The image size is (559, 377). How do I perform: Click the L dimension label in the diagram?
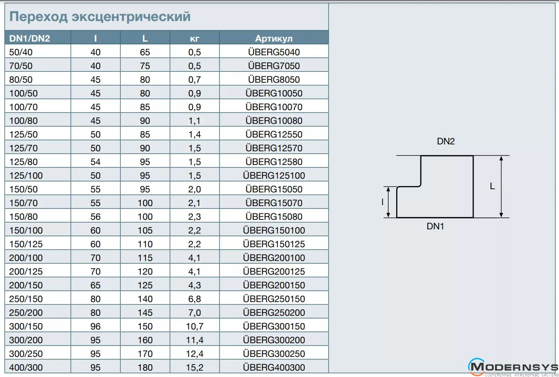(492, 186)
